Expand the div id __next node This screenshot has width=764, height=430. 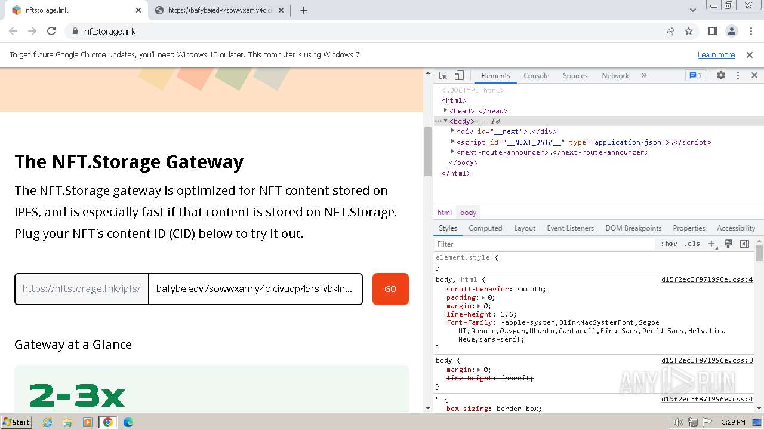pos(452,131)
